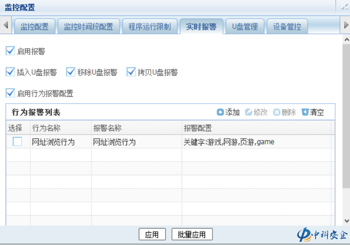
Task: Click the 网址浏览行为 cell under 报警名称
Action: [137, 142]
